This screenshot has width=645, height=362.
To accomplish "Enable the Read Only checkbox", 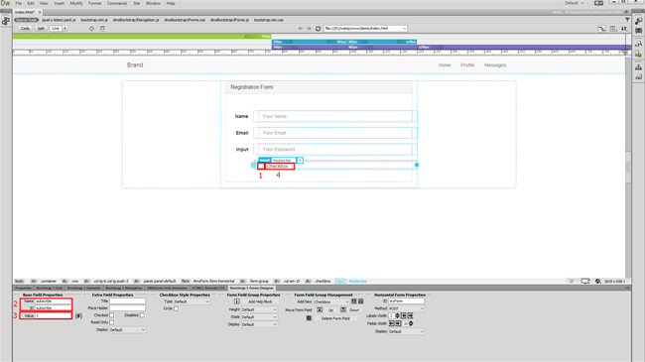I will point(112,322).
